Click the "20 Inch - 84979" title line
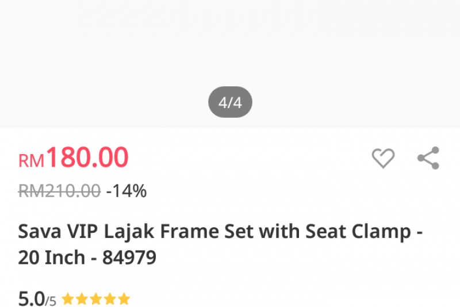This screenshot has height=307, width=460. (87, 258)
